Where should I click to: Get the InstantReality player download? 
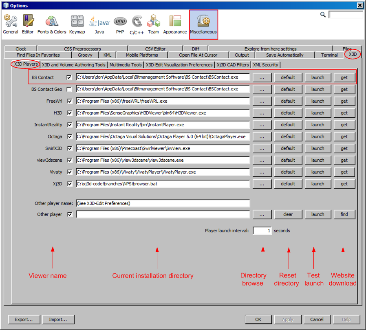click(344, 125)
